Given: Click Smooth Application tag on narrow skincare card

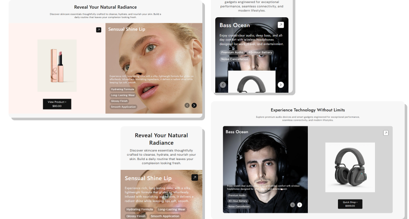Looking at the screenshot, I should [x=165, y=216].
